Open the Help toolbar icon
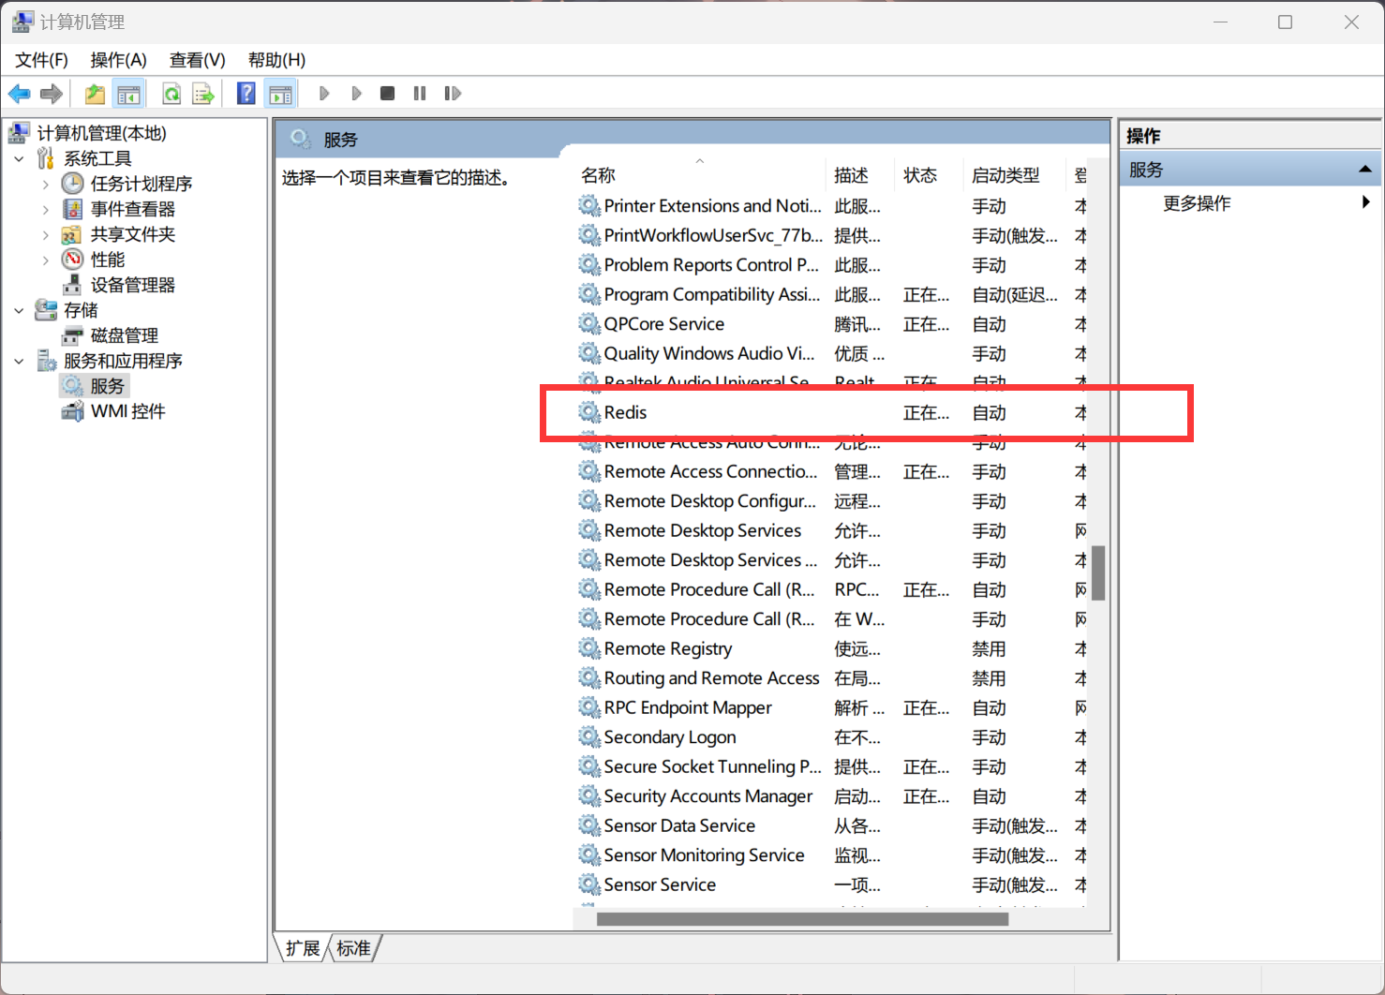The height and width of the screenshot is (995, 1385). (246, 94)
